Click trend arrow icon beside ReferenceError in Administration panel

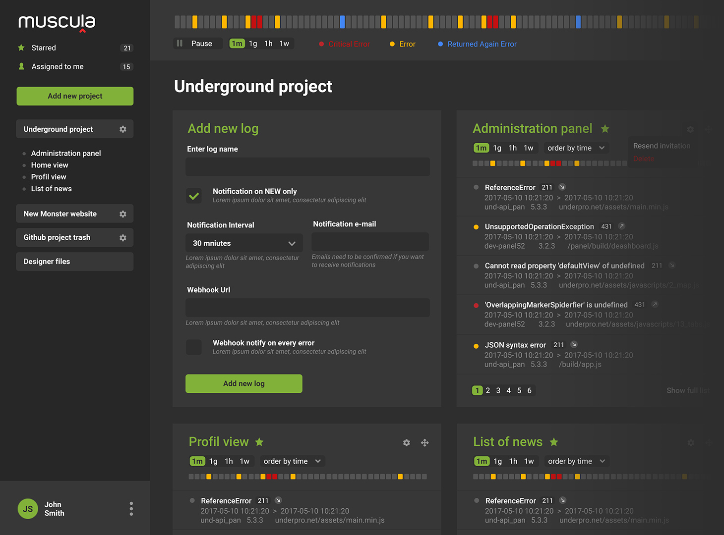pos(562,187)
